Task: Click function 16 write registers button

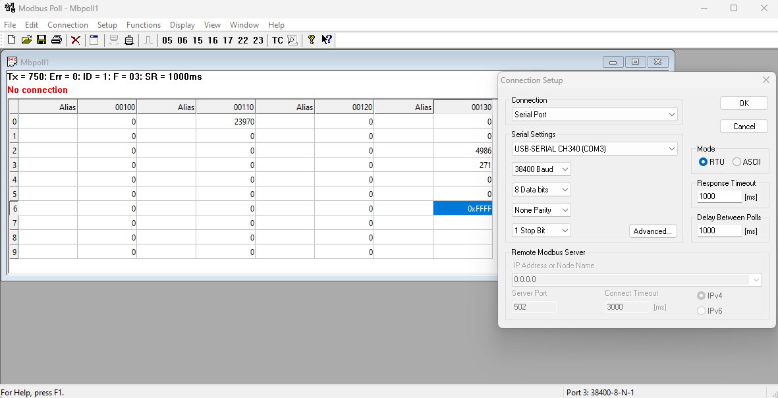Action: pyautogui.click(x=213, y=40)
